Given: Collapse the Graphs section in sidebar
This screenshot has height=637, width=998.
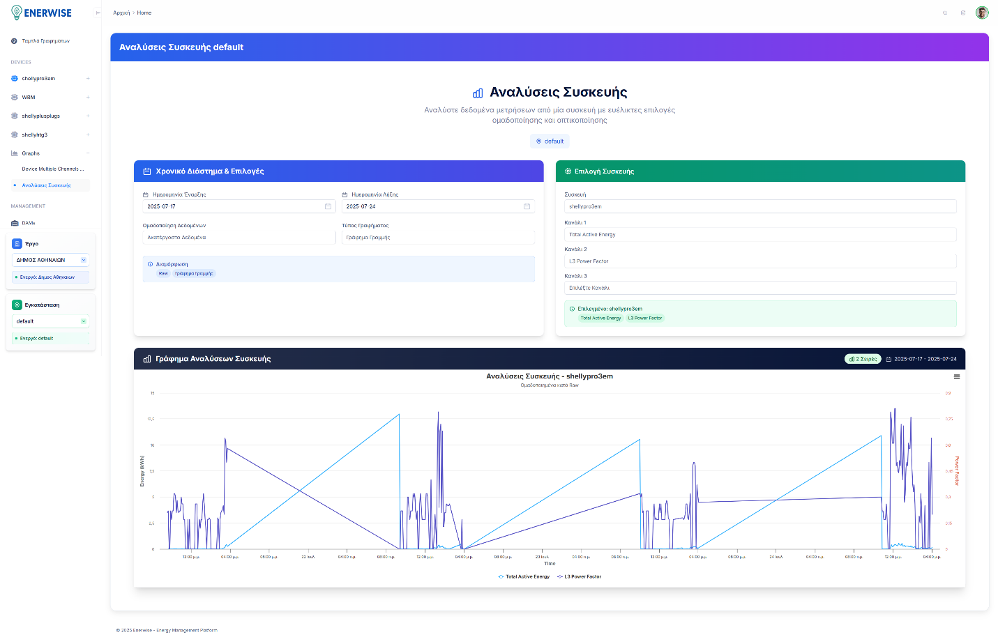Looking at the screenshot, I should click(88, 153).
